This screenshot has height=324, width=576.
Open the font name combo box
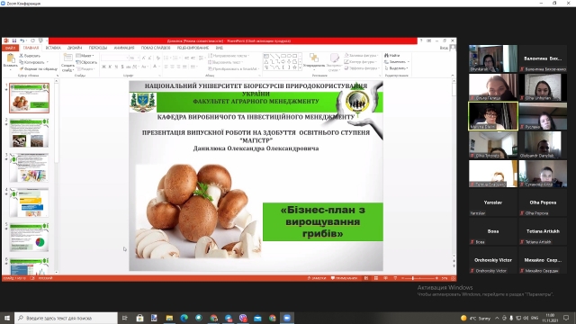[115, 58]
